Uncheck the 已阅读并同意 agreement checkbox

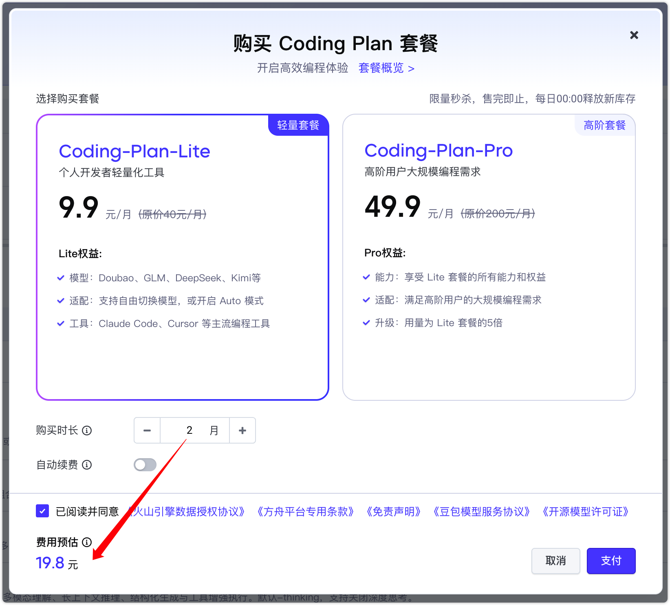pyautogui.click(x=42, y=511)
